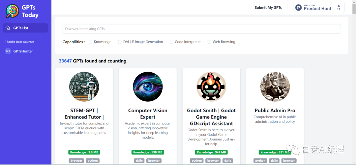The image size is (356, 165).
Task: Click the GPTs Today lollipop logo
Action: [12, 11]
